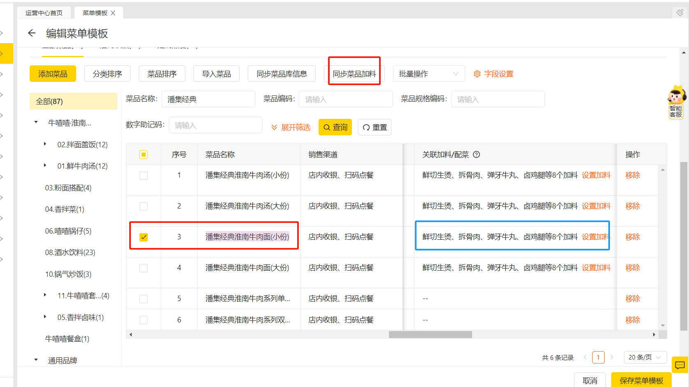Open the 智能客服 assistant avatar
Image resolution: width=689 pixels, height=387 pixels.
point(676,95)
